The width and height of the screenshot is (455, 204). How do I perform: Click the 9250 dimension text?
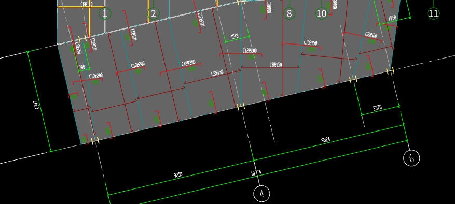(178, 174)
